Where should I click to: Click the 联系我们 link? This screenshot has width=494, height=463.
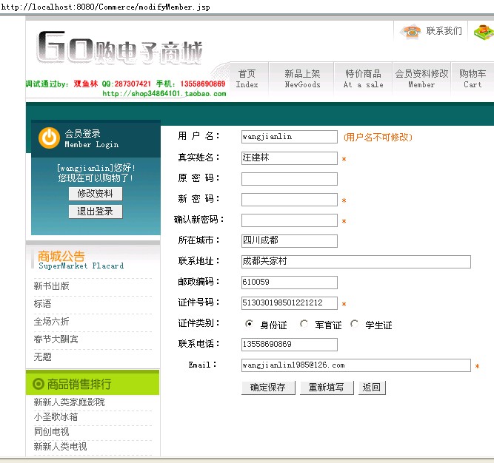click(444, 31)
